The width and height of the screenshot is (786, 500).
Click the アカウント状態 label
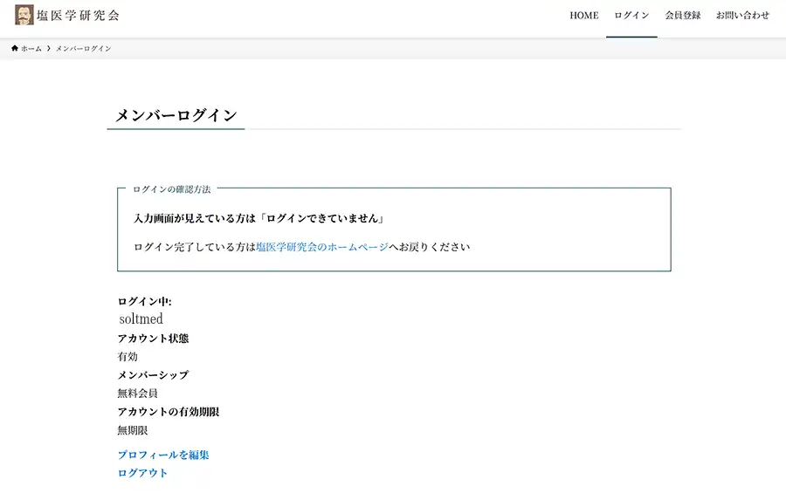153,339
